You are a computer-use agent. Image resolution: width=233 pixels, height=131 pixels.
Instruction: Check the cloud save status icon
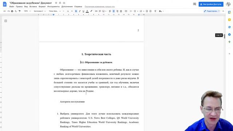click(64, 3)
